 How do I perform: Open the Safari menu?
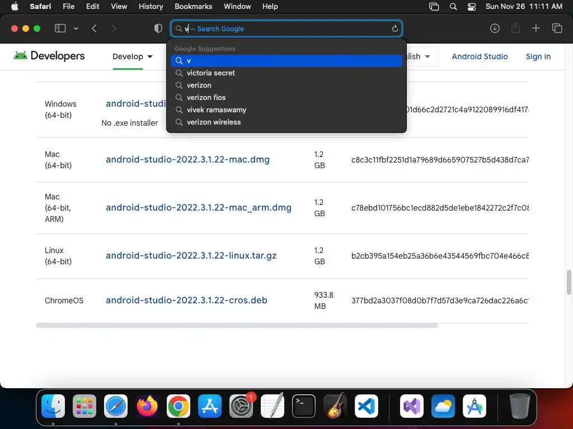coord(40,7)
